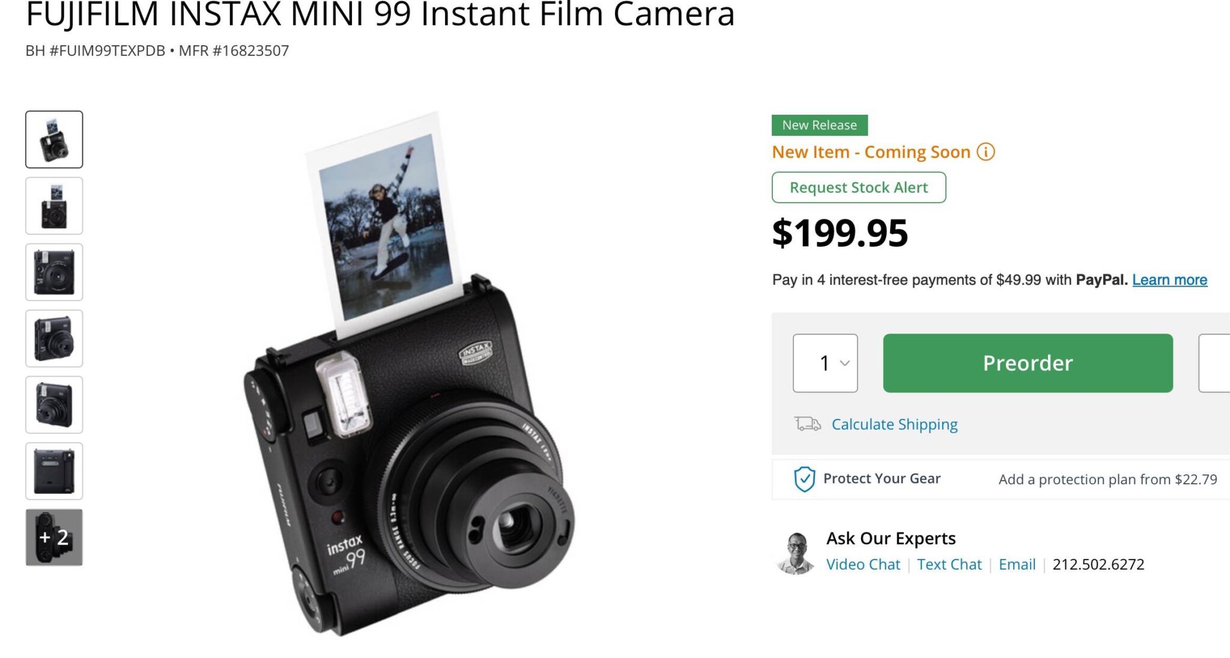Select the fifth product thumbnail
This screenshot has height=658, width=1230.
point(54,405)
